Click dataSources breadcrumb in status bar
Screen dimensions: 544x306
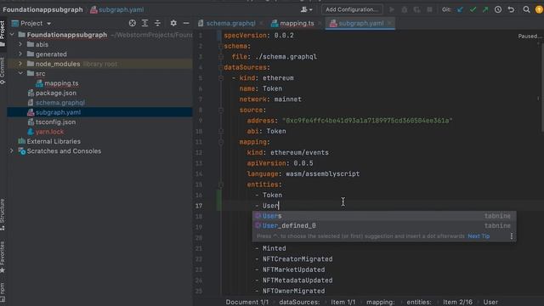[299, 303]
